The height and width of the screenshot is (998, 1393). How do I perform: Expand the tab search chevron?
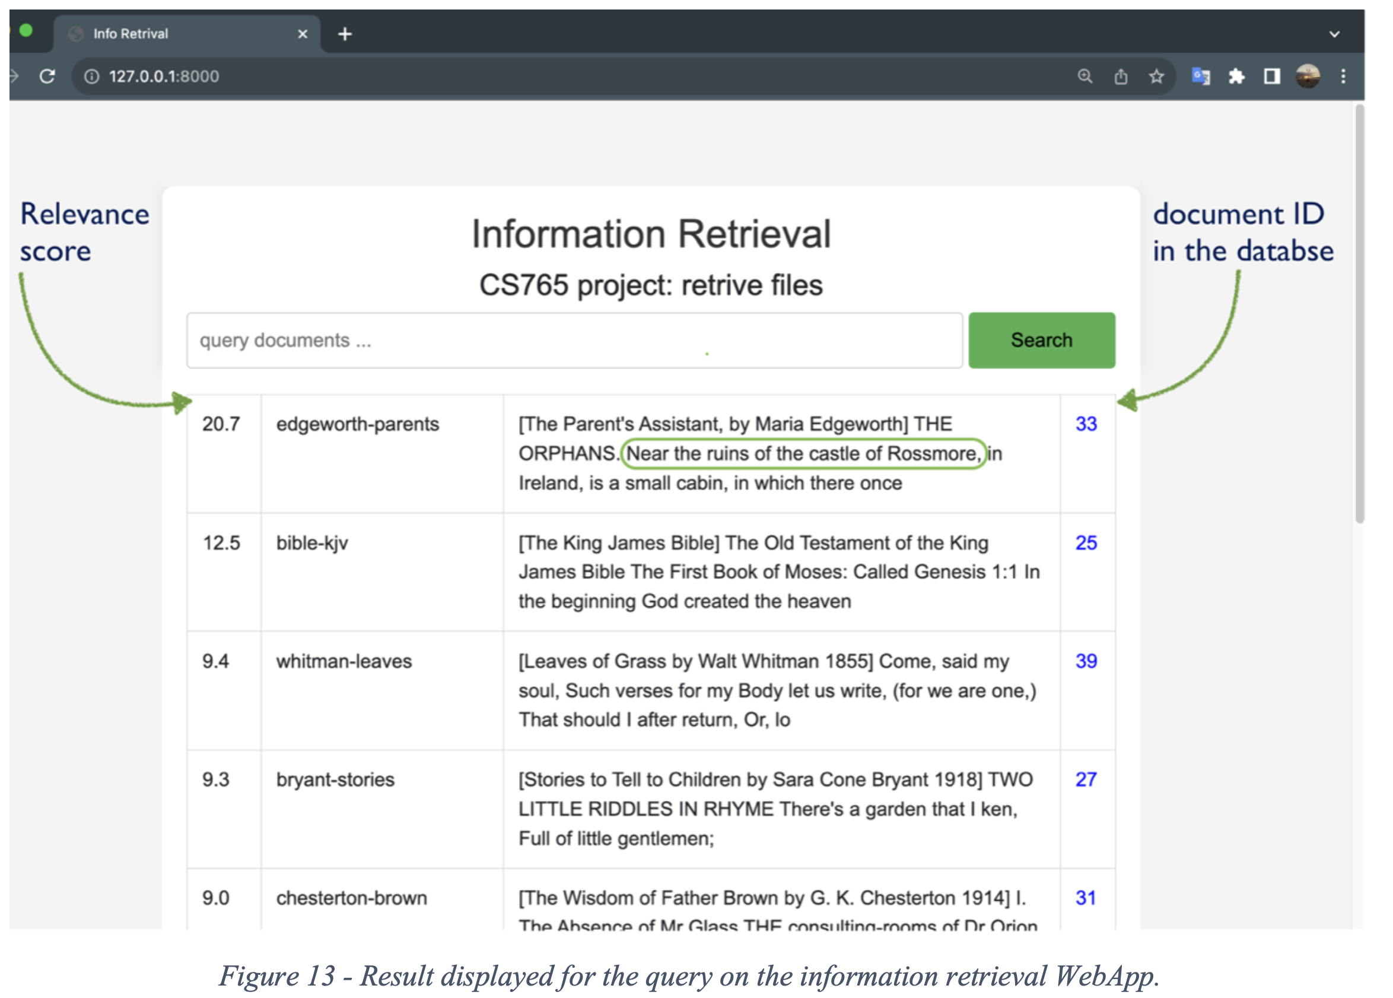tap(1334, 34)
